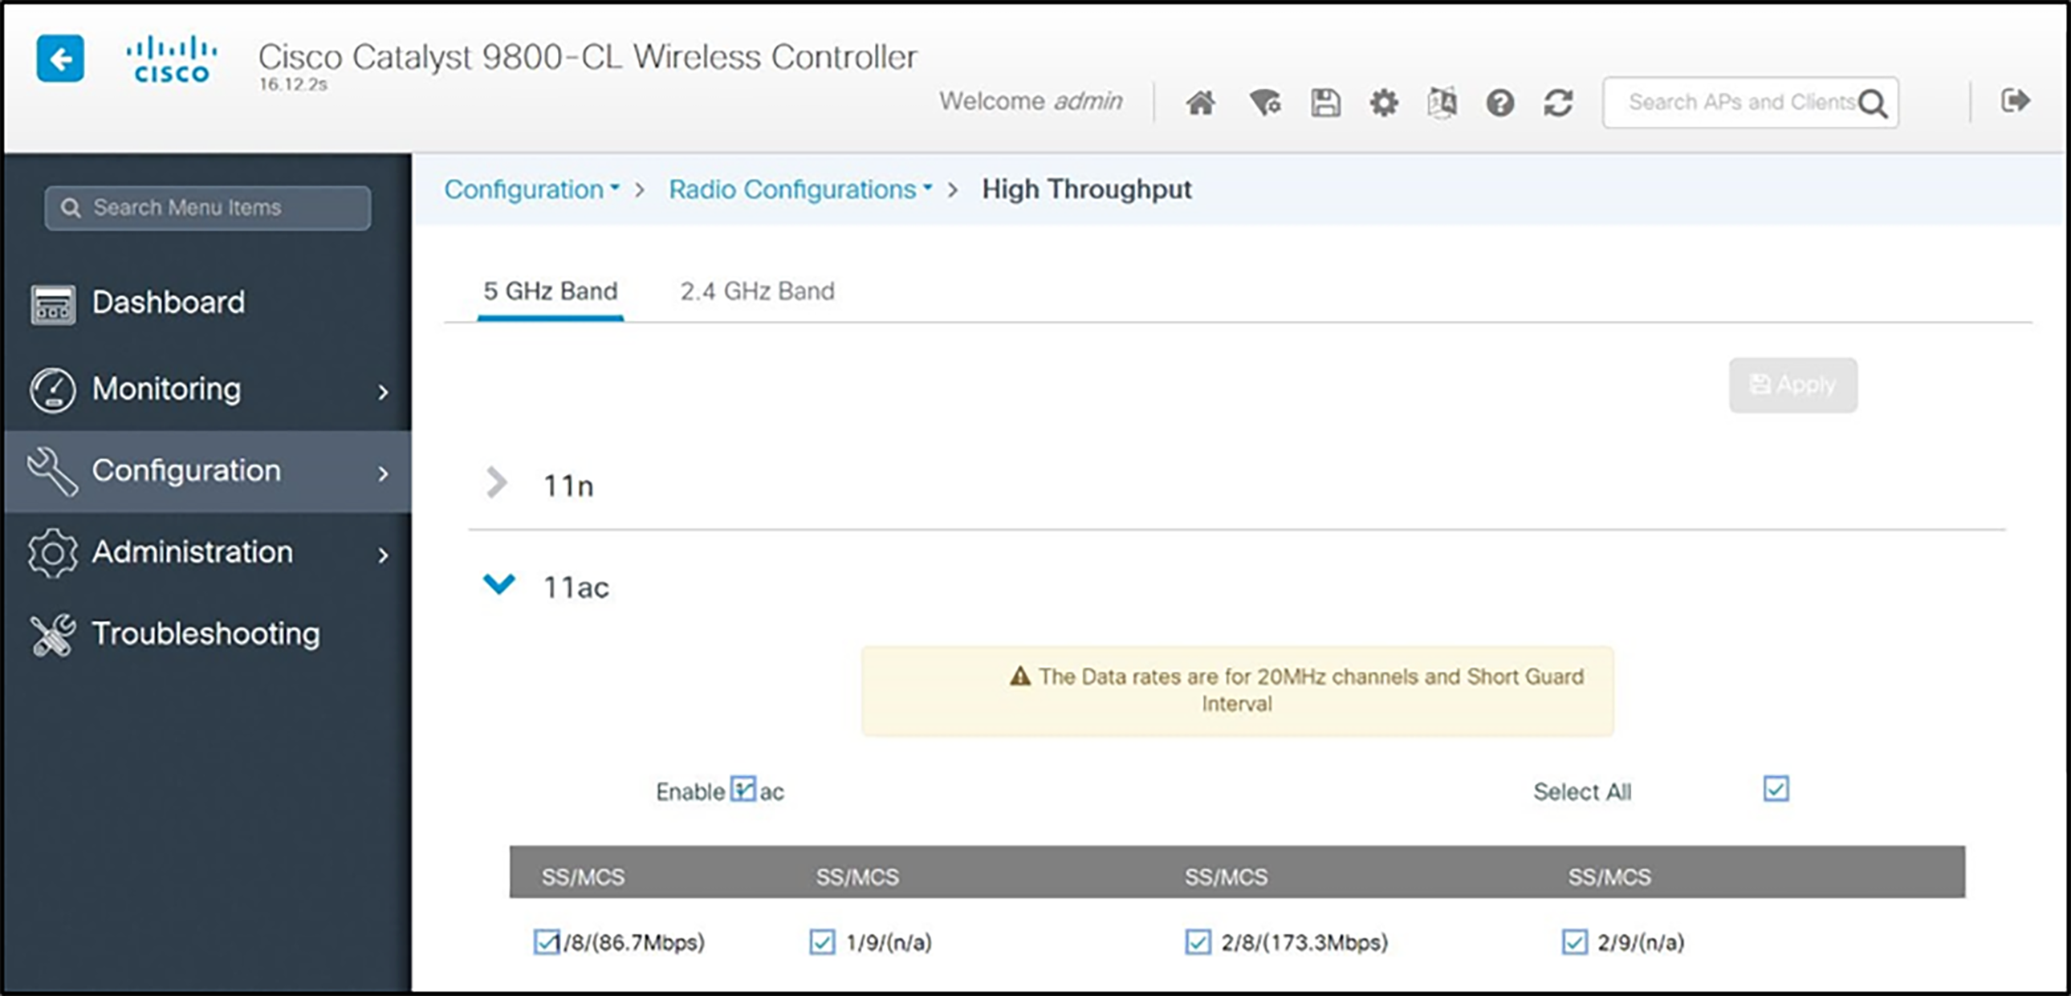2071x996 pixels.
Task: Click the Search Menu Items field
Action: [207, 208]
